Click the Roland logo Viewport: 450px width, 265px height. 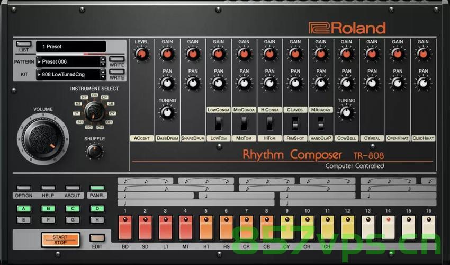[347, 28]
